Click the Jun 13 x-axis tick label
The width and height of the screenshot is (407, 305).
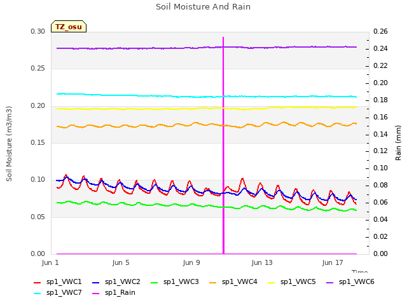262,262
